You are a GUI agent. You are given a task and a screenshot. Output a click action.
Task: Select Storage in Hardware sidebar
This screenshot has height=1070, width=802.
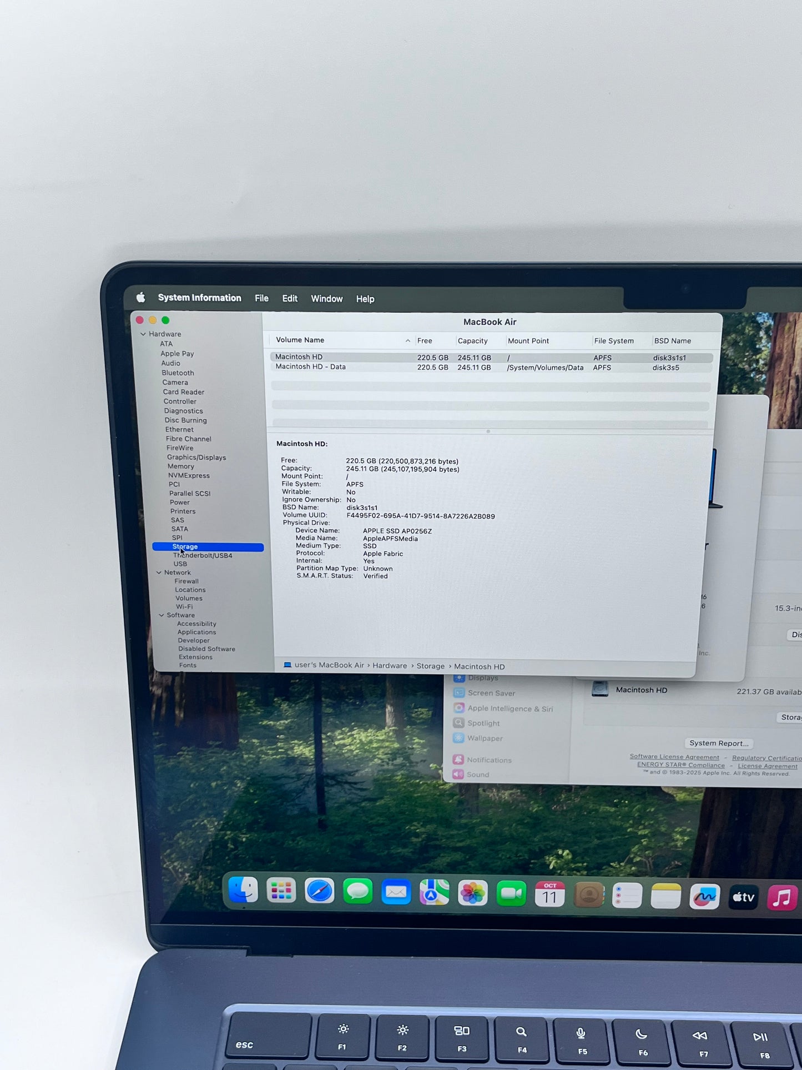coord(208,547)
